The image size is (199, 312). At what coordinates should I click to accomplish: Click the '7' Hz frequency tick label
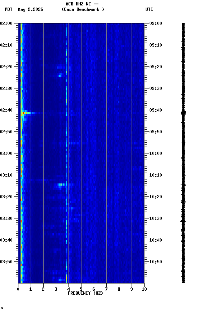click(106, 289)
